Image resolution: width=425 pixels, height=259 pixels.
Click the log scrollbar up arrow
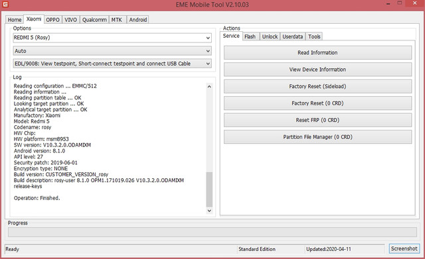click(209, 87)
